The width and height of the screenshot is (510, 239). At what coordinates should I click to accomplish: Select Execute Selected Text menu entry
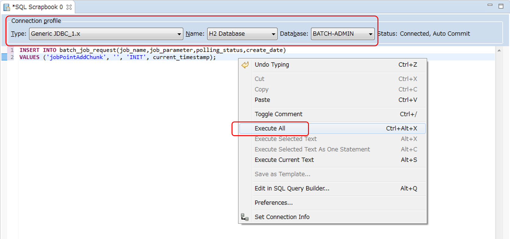pos(332,139)
